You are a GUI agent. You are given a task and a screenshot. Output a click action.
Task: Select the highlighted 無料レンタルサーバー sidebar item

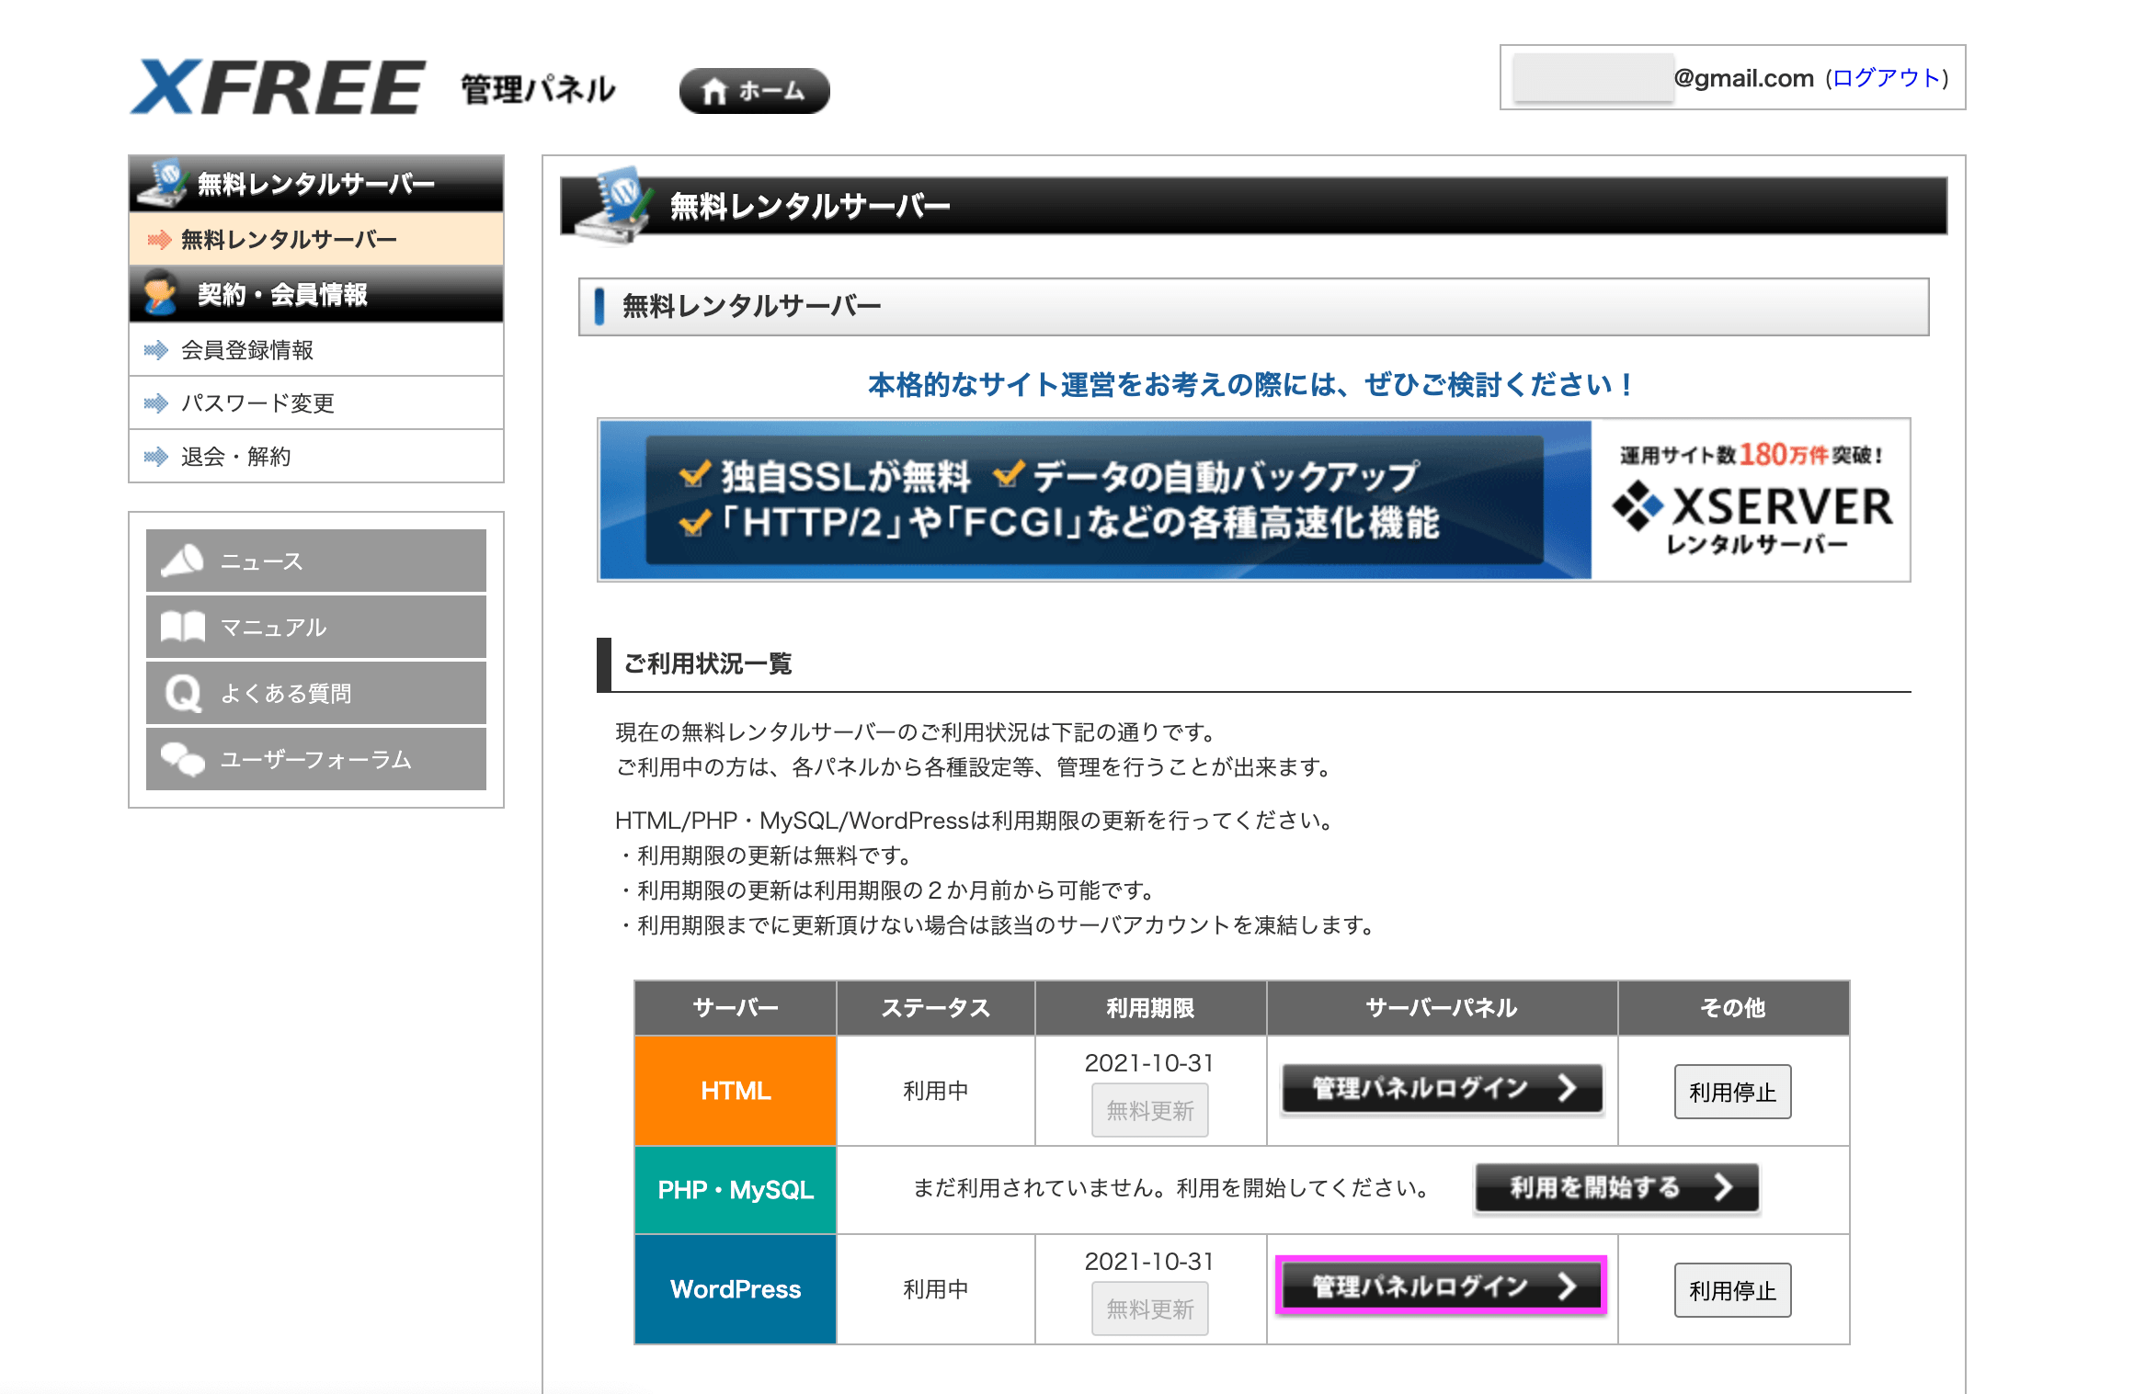[x=289, y=240]
